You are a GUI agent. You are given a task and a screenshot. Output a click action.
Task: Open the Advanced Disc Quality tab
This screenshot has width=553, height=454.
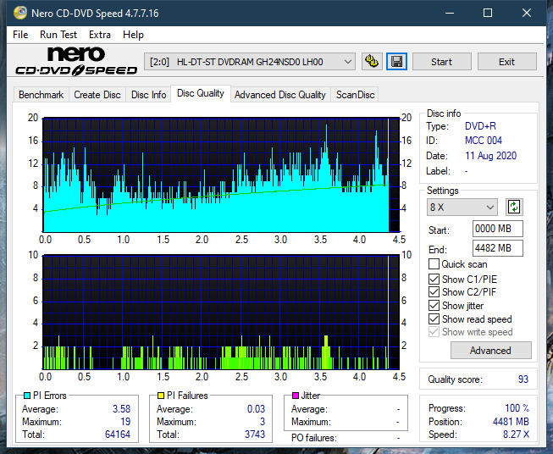coord(280,95)
